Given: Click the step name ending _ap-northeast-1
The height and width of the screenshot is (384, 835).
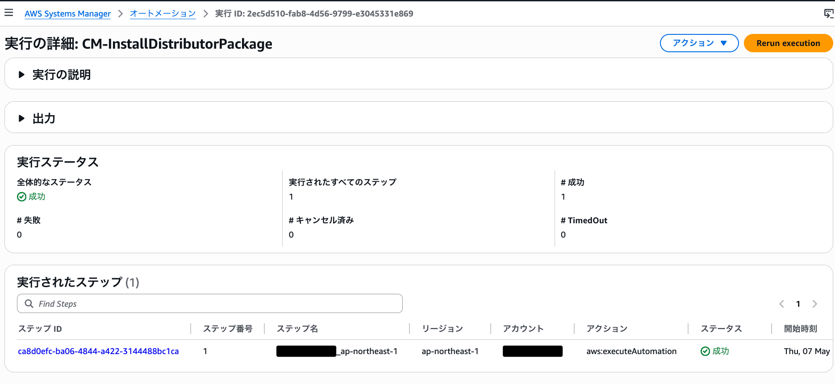Looking at the screenshot, I should pyautogui.click(x=337, y=351).
